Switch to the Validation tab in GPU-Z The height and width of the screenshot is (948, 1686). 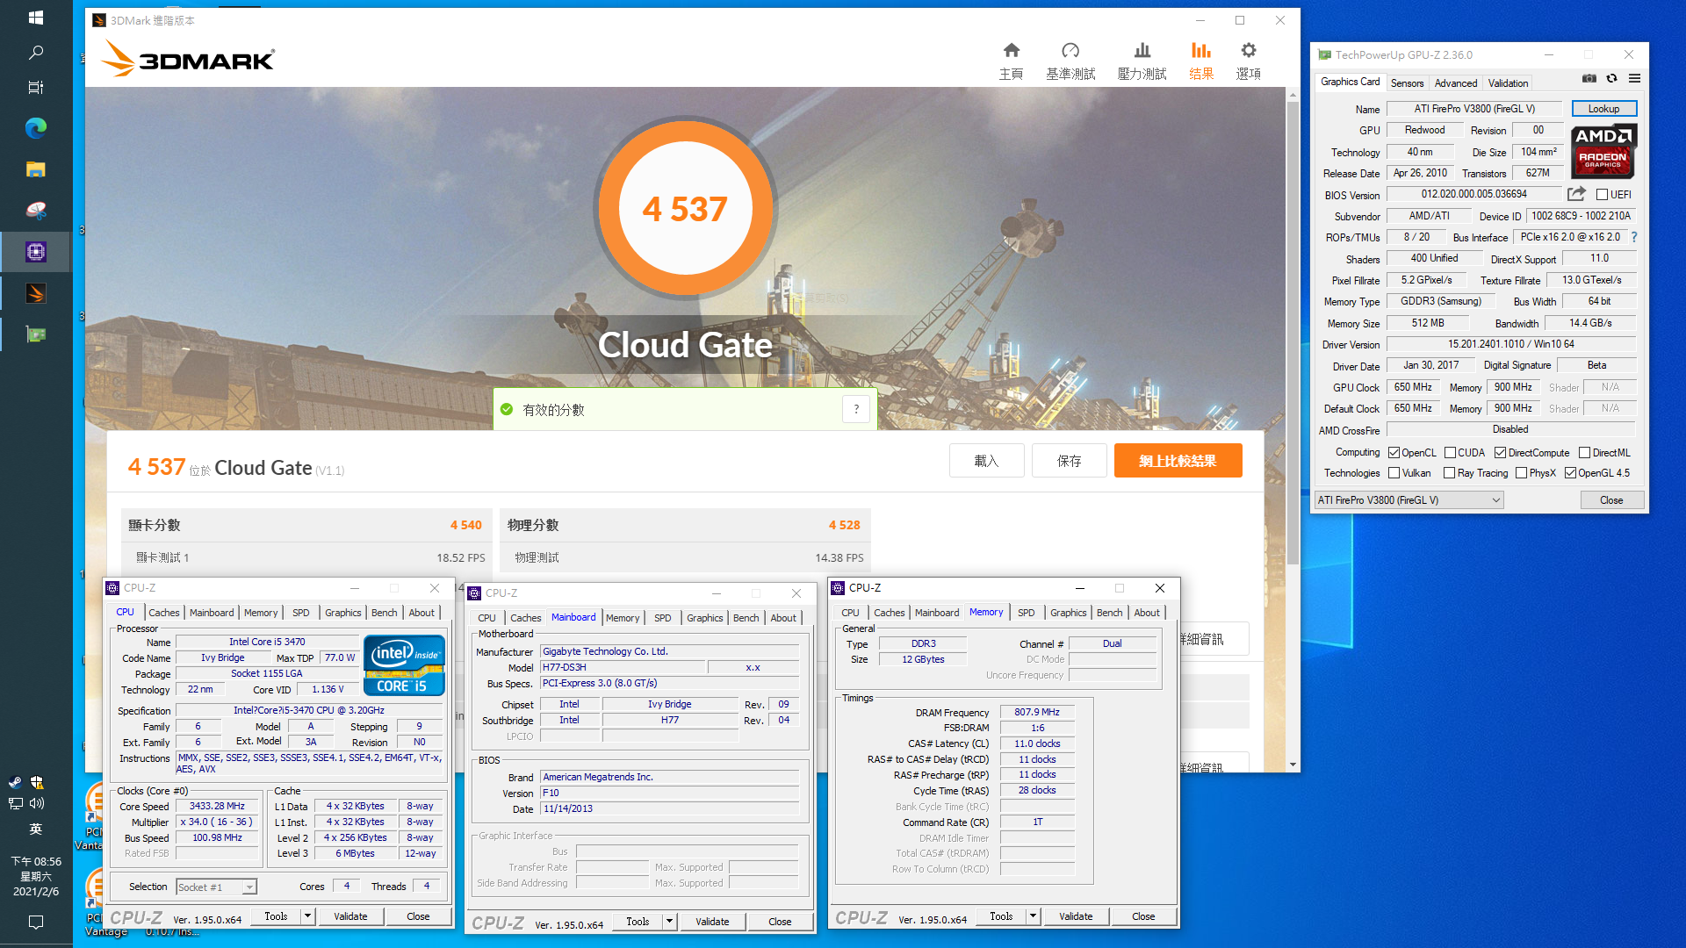click(x=1508, y=83)
